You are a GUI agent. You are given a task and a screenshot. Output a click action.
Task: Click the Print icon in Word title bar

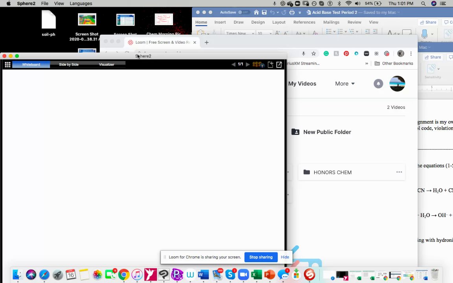[x=292, y=13]
